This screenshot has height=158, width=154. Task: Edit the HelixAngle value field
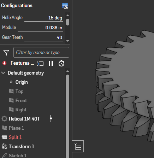(x=44, y=18)
